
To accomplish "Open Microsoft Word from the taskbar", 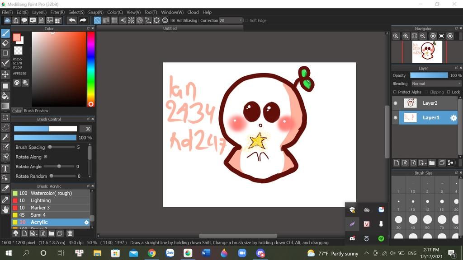I will [206, 253].
